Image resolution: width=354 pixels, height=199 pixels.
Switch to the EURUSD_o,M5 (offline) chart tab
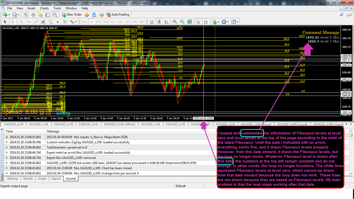pos(120,124)
